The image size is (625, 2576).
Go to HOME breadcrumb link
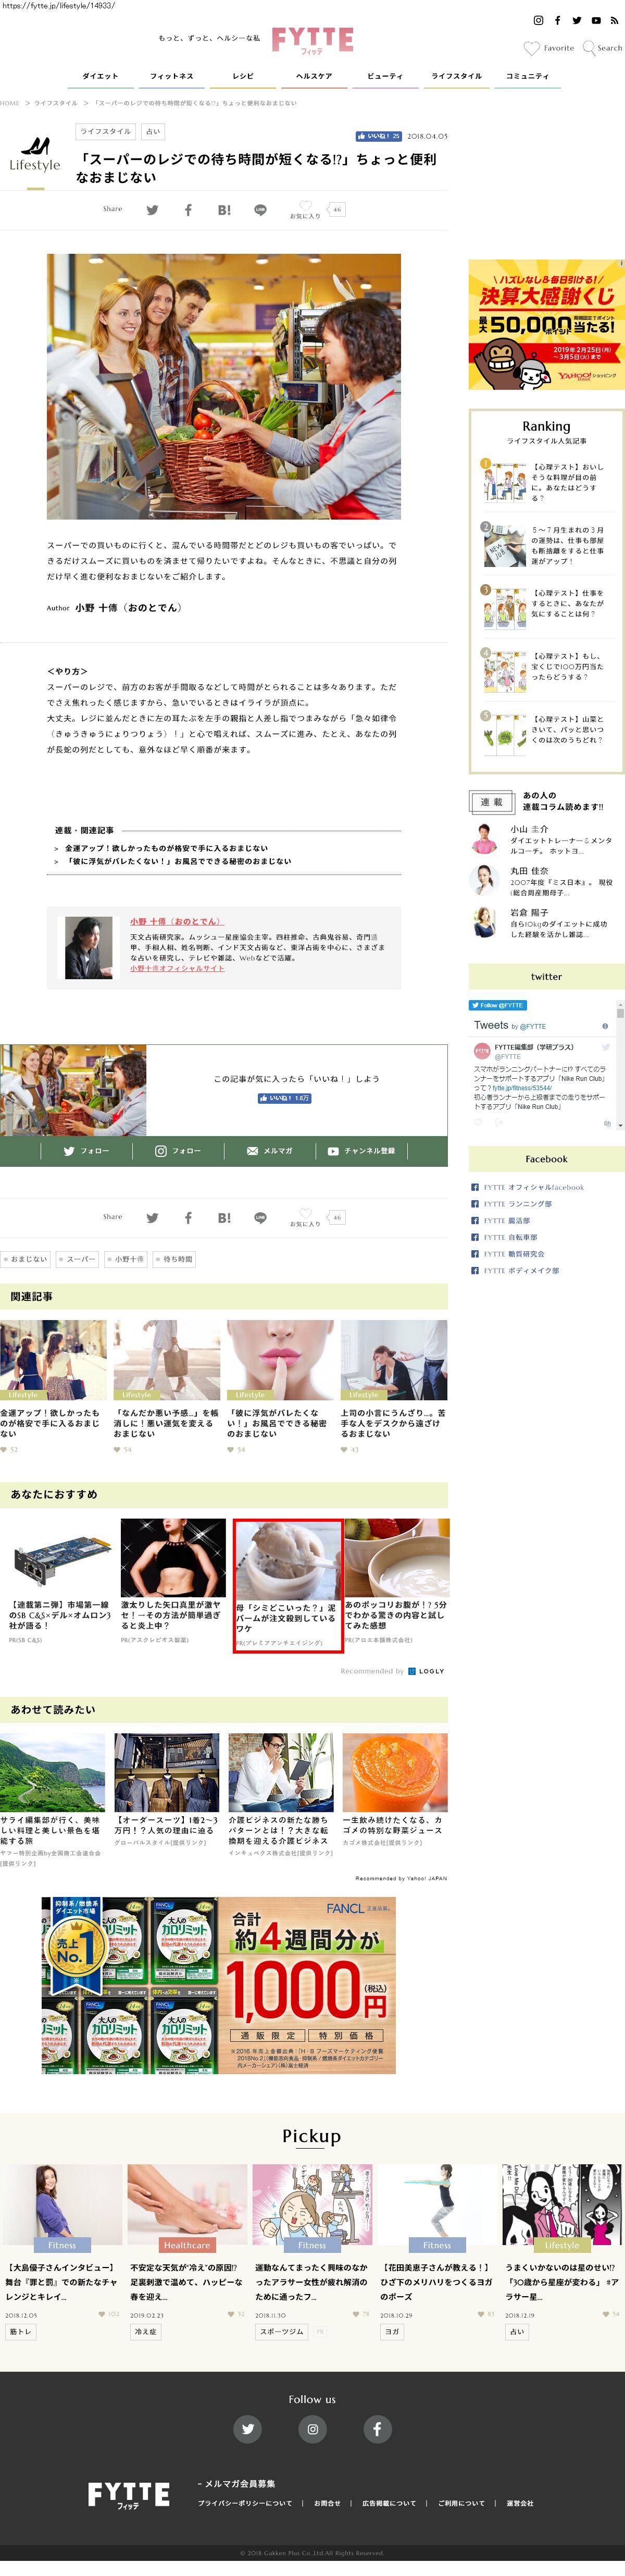10,103
